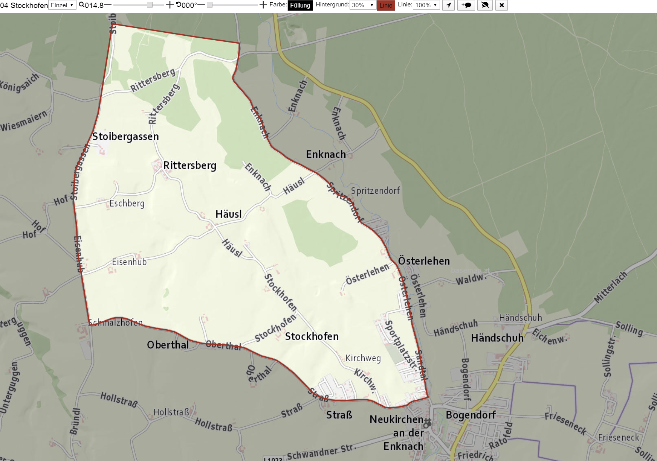Click the Rittersberg place label on map
The width and height of the screenshot is (657, 461).
tap(189, 166)
